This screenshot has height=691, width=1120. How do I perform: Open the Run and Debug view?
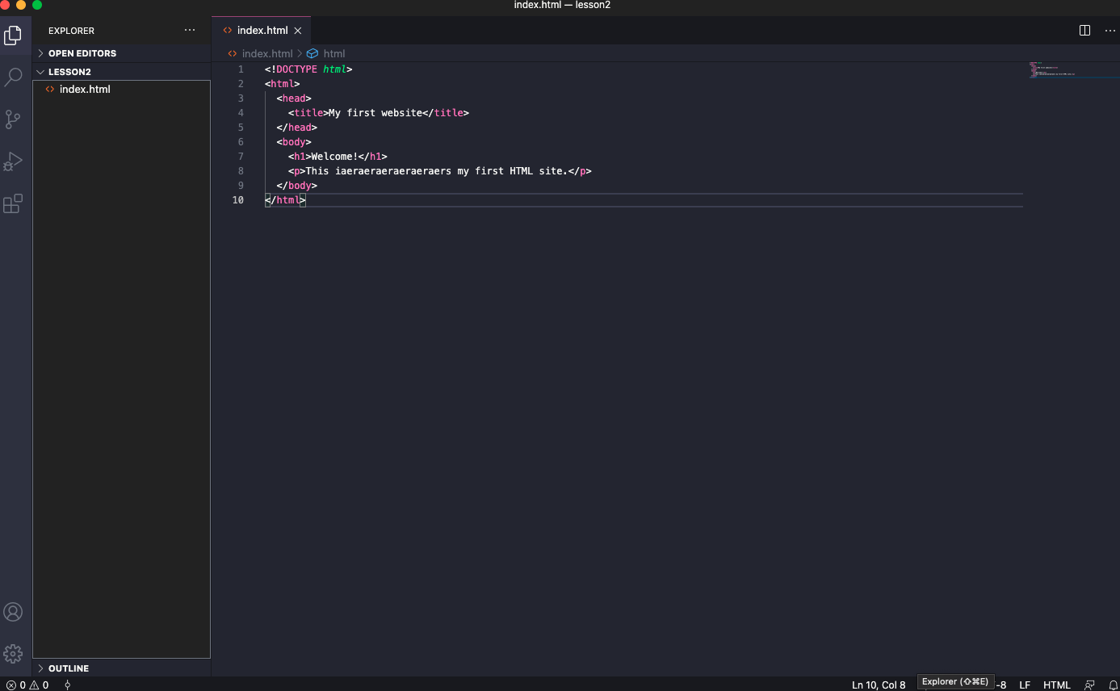click(x=13, y=161)
